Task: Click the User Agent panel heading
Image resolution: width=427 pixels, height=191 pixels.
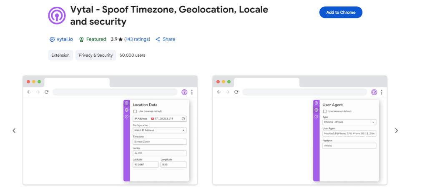Action: 332,105
